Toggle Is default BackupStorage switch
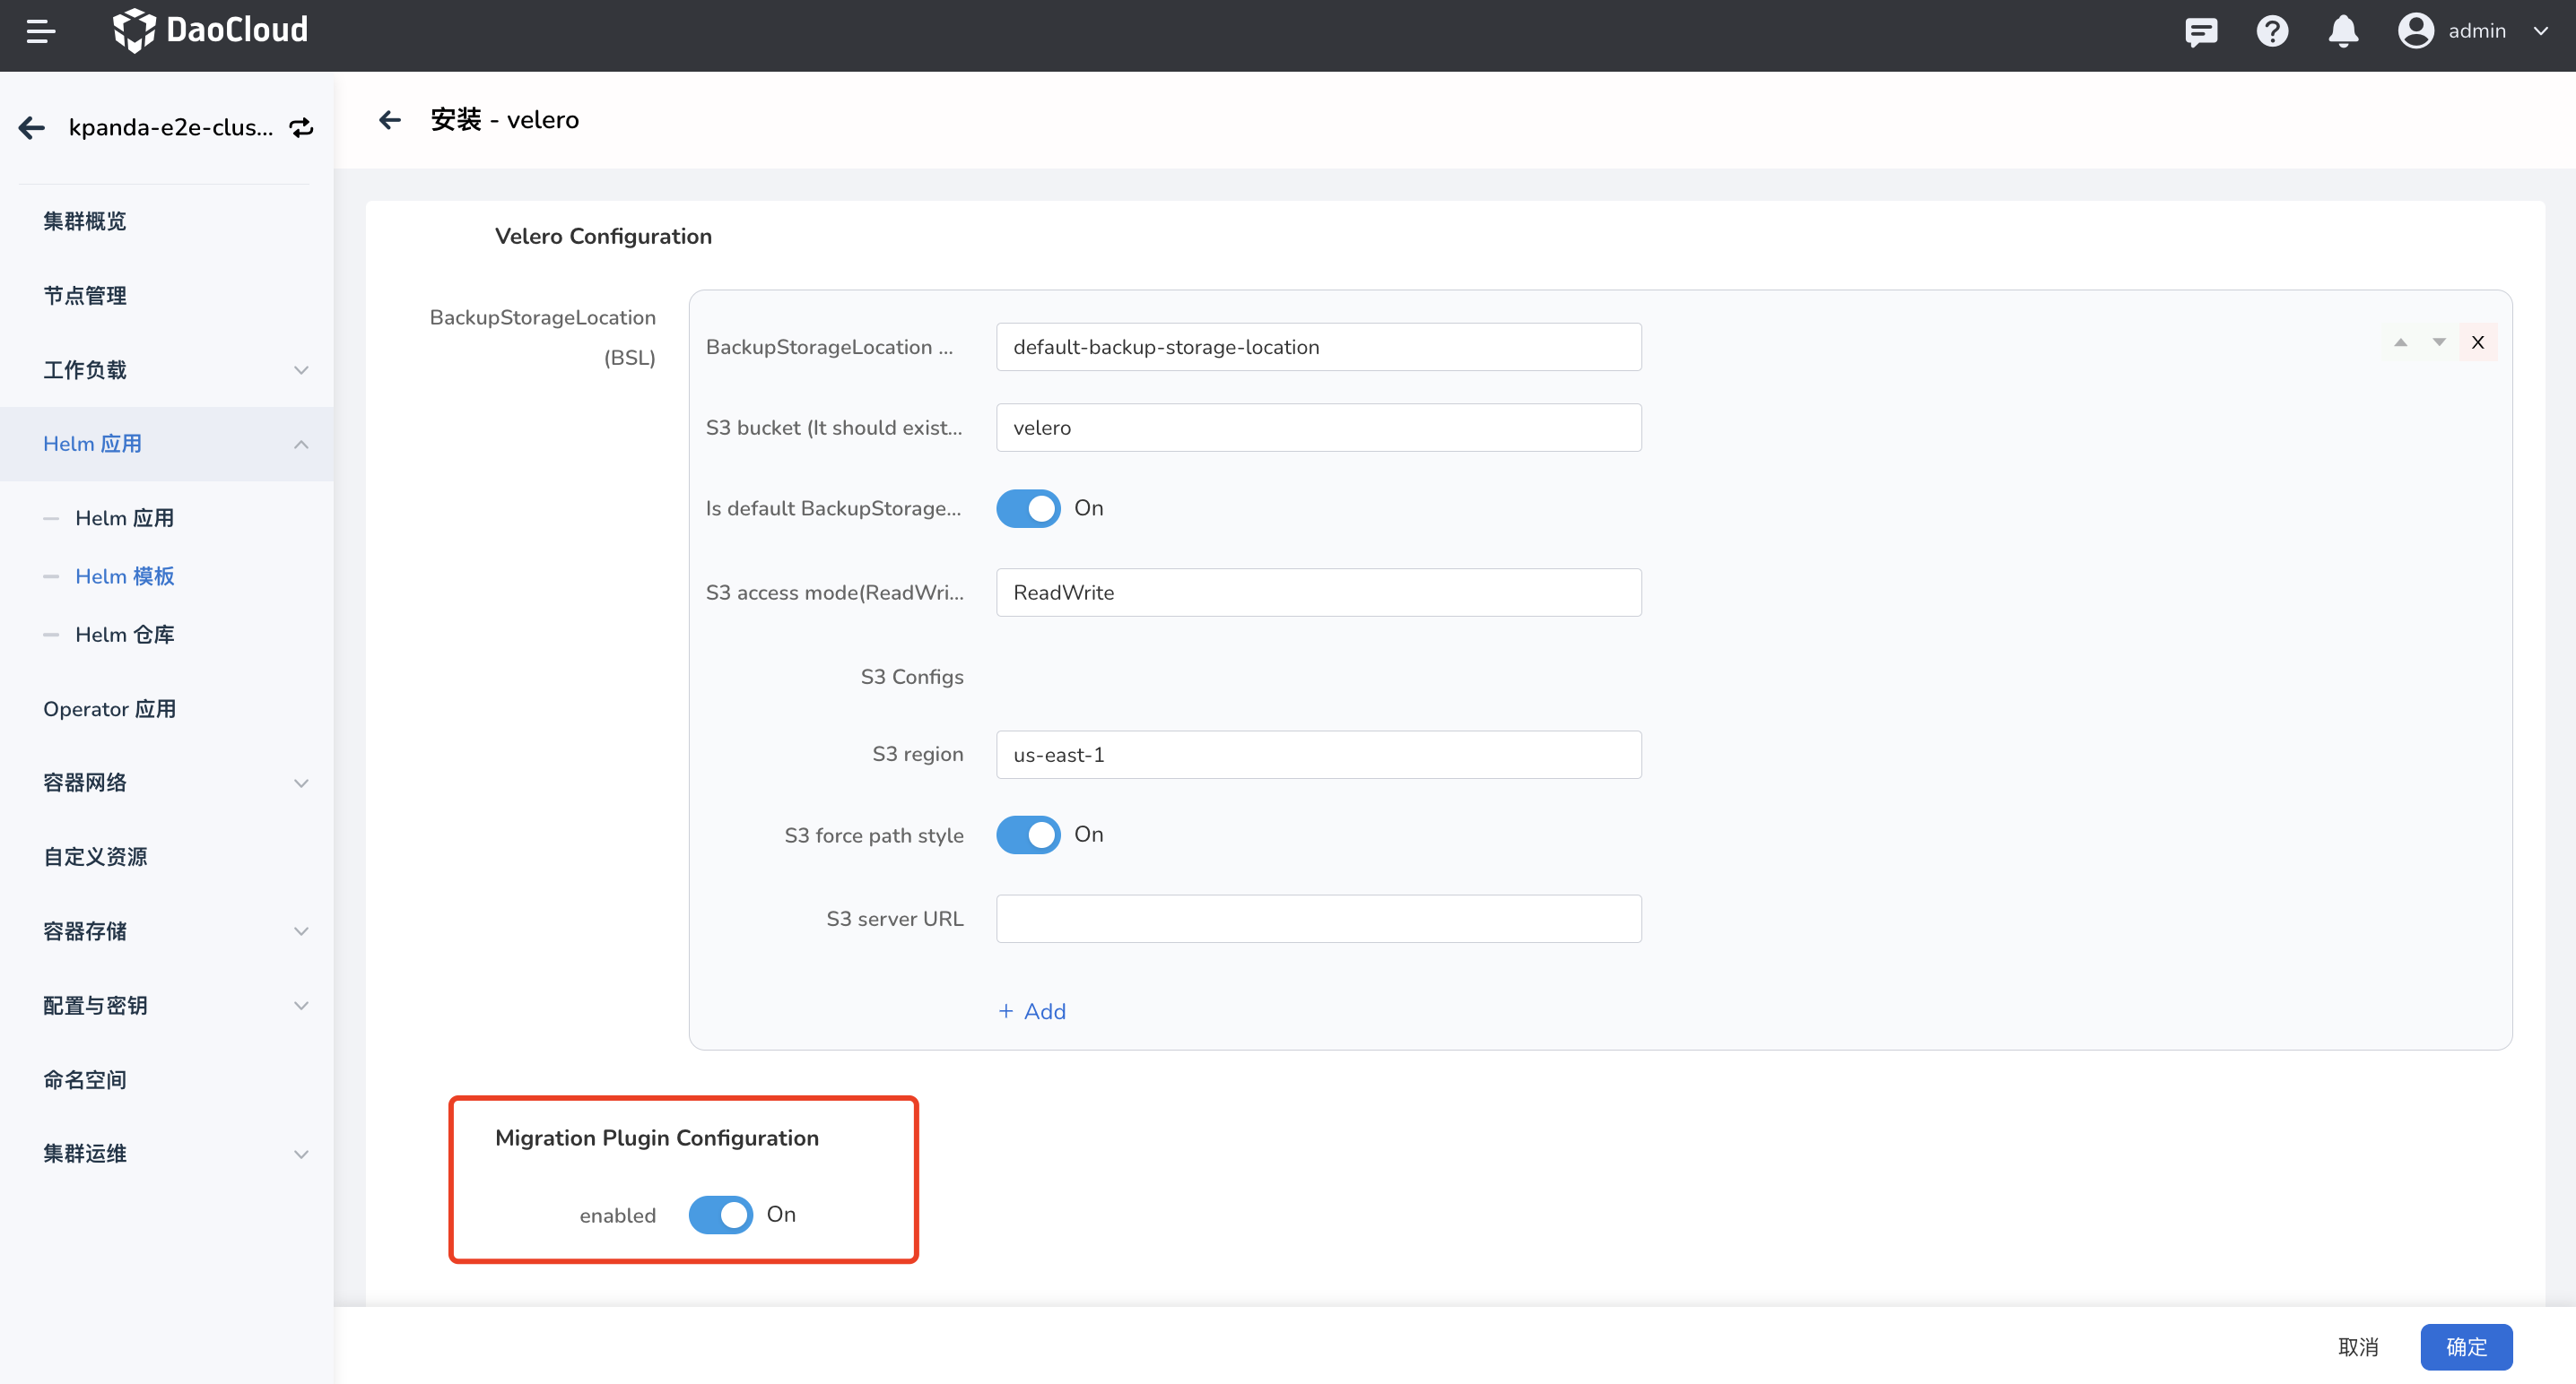Screen dimensions: 2576x1384 pyautogui.click(x=1028, y=508)
